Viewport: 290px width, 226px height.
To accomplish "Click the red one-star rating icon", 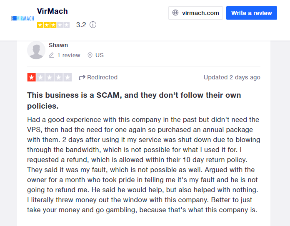I will tap(31, 77).
